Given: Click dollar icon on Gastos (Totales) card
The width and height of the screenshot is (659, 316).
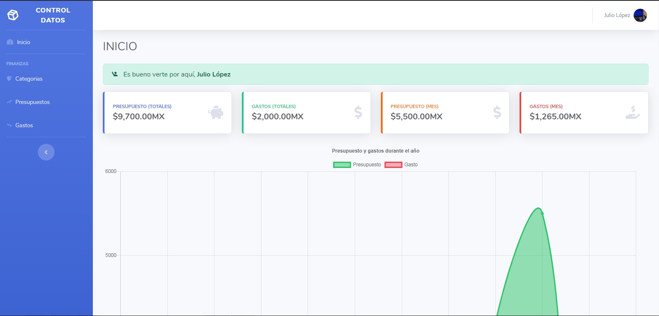Looking at the screenshot, I should click(x=358, y=112).
